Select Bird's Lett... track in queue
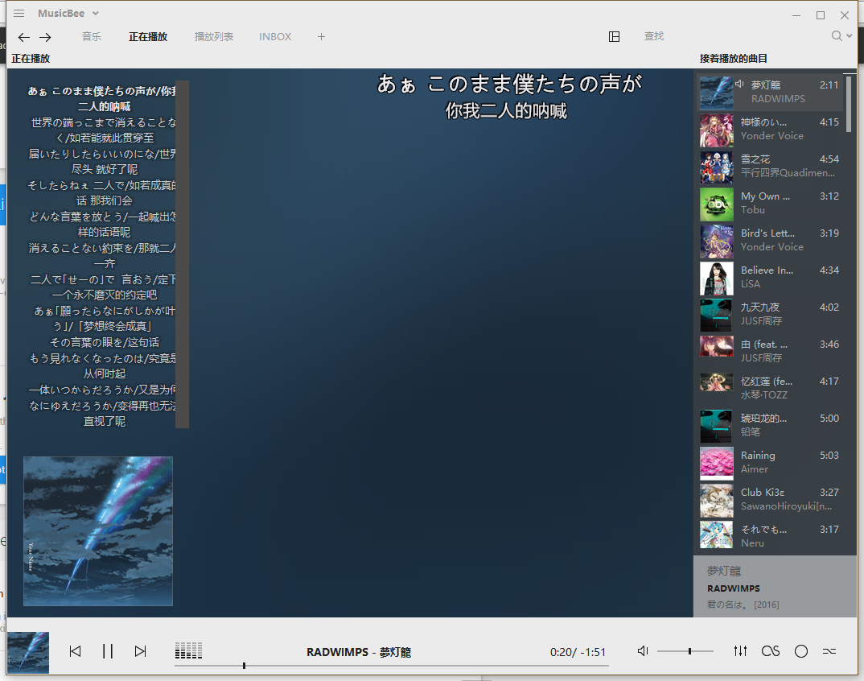The width and height of the screenshot is (864, 681). [770, 240]
